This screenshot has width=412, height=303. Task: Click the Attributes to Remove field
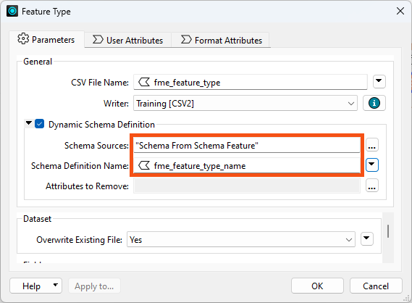pos(247,186)
